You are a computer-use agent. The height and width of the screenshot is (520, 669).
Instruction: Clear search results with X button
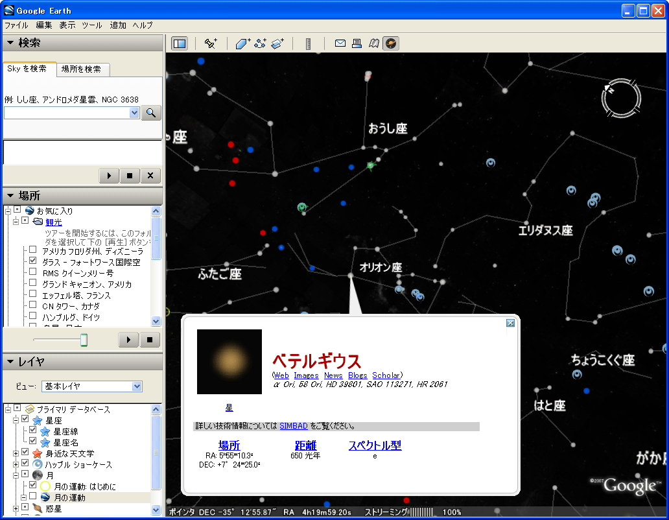150,175
